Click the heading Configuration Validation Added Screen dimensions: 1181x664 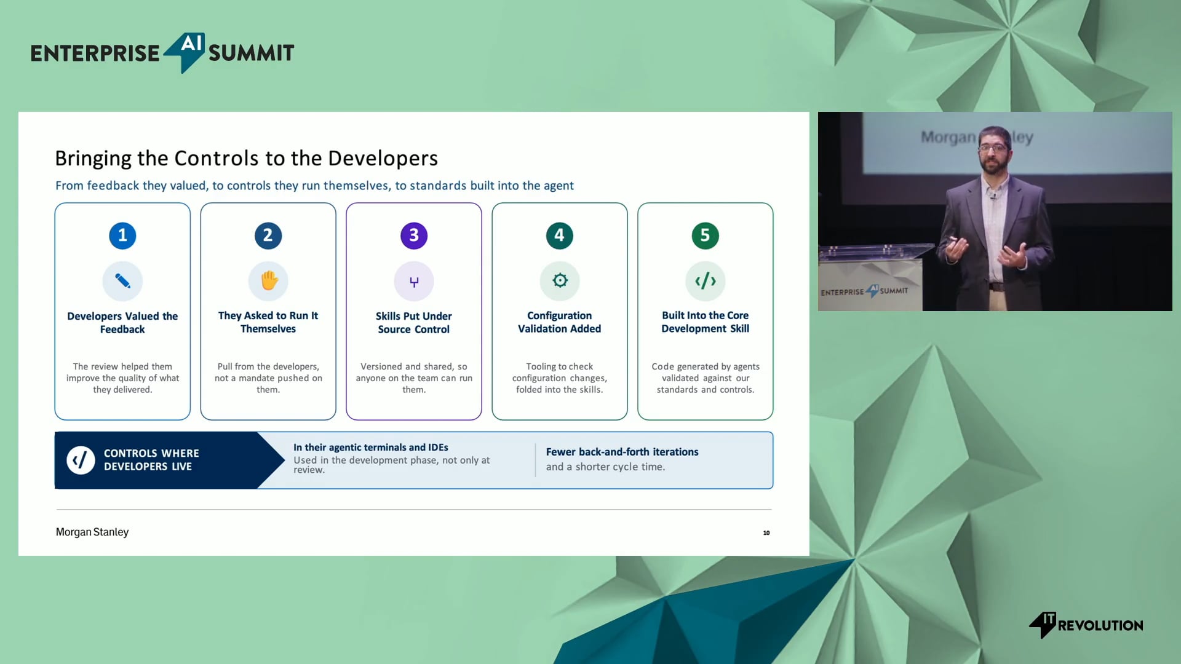pyautogui.click(x=560, y=322)
